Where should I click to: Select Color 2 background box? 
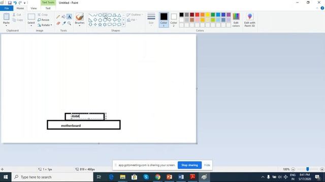174,20
